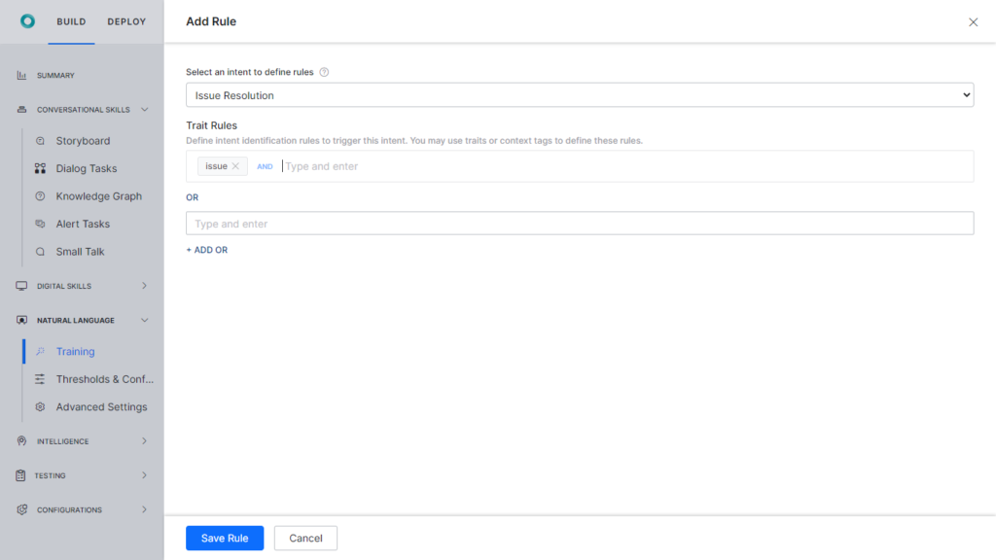Click the Storyboard icon in sidebar
The height and width of the screenshot is (560, 996).
40,141
